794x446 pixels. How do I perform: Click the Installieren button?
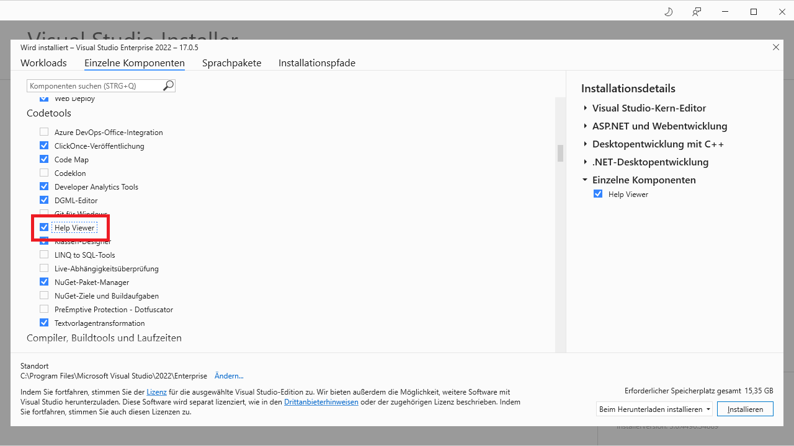pos(745,409)
